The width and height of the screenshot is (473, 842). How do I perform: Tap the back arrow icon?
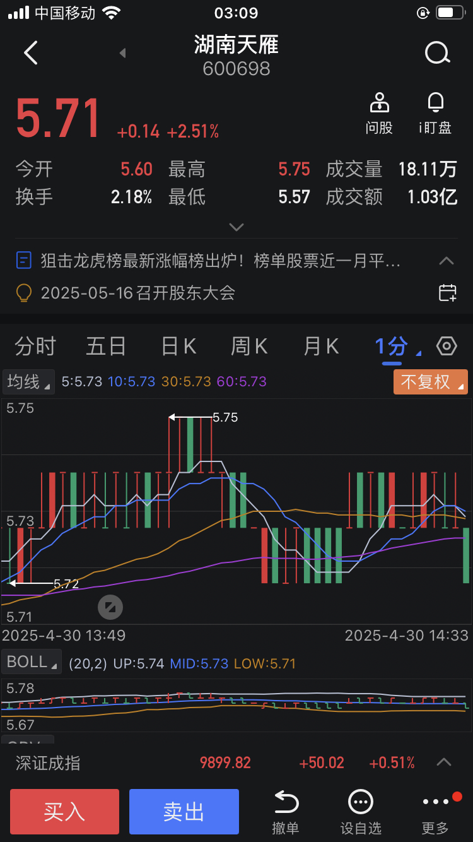tap(30, 53)
